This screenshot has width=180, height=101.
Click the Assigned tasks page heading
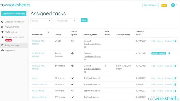click(x=48, y=13)
